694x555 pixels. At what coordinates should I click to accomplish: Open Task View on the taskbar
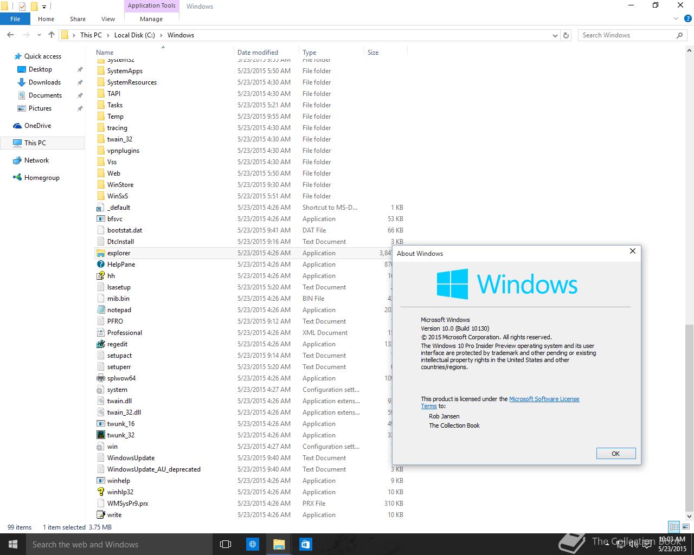(226, 544)
